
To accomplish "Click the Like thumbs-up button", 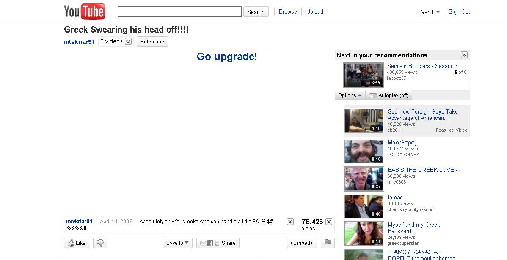I will coord(77,243).
